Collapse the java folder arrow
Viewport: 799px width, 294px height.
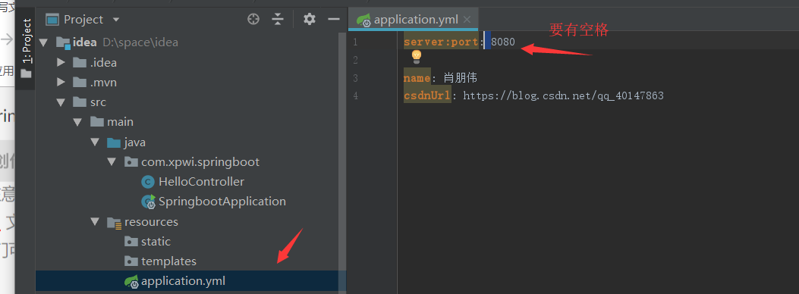96,142
